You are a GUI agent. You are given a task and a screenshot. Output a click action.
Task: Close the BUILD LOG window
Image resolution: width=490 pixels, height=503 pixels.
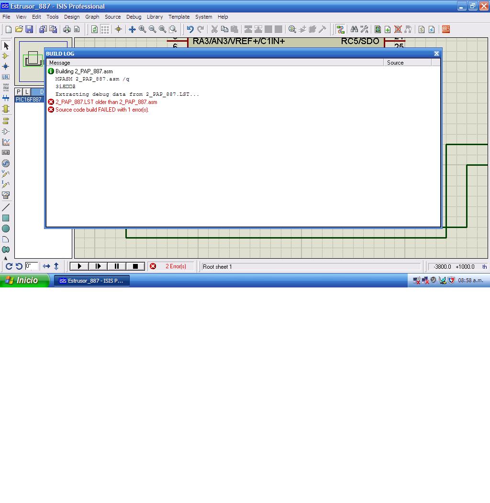[436, 54]
